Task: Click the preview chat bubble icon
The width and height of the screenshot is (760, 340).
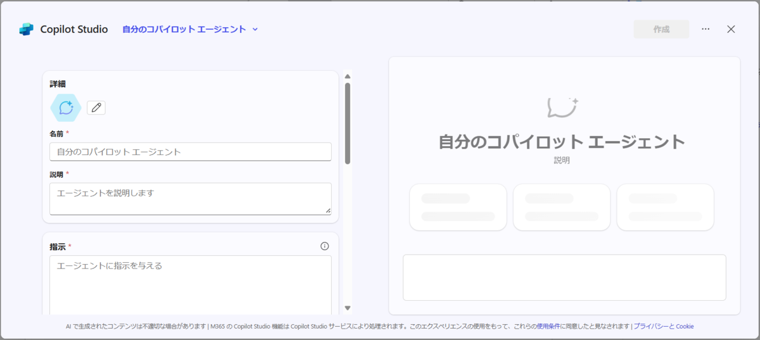Action: (x=563, y=108)
